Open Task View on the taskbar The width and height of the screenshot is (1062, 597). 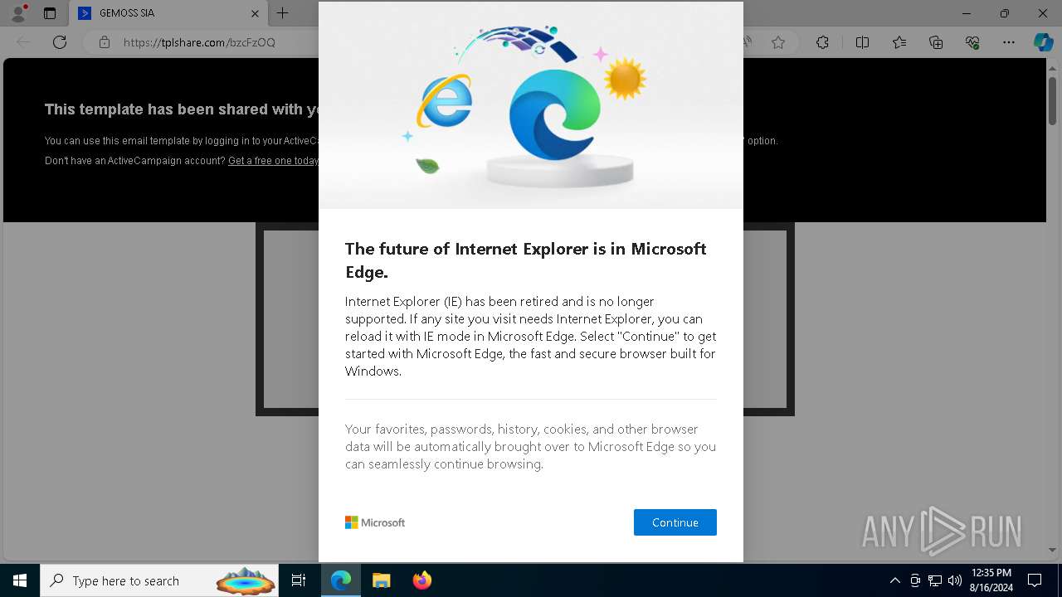[x=299, y=580]
